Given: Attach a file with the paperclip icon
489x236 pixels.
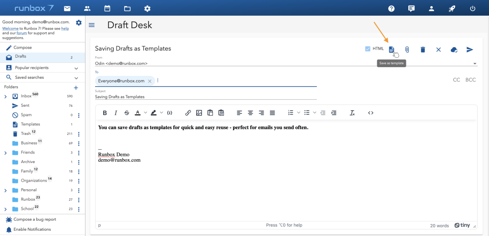Looking at the screenshot, I should click(407, 50).
